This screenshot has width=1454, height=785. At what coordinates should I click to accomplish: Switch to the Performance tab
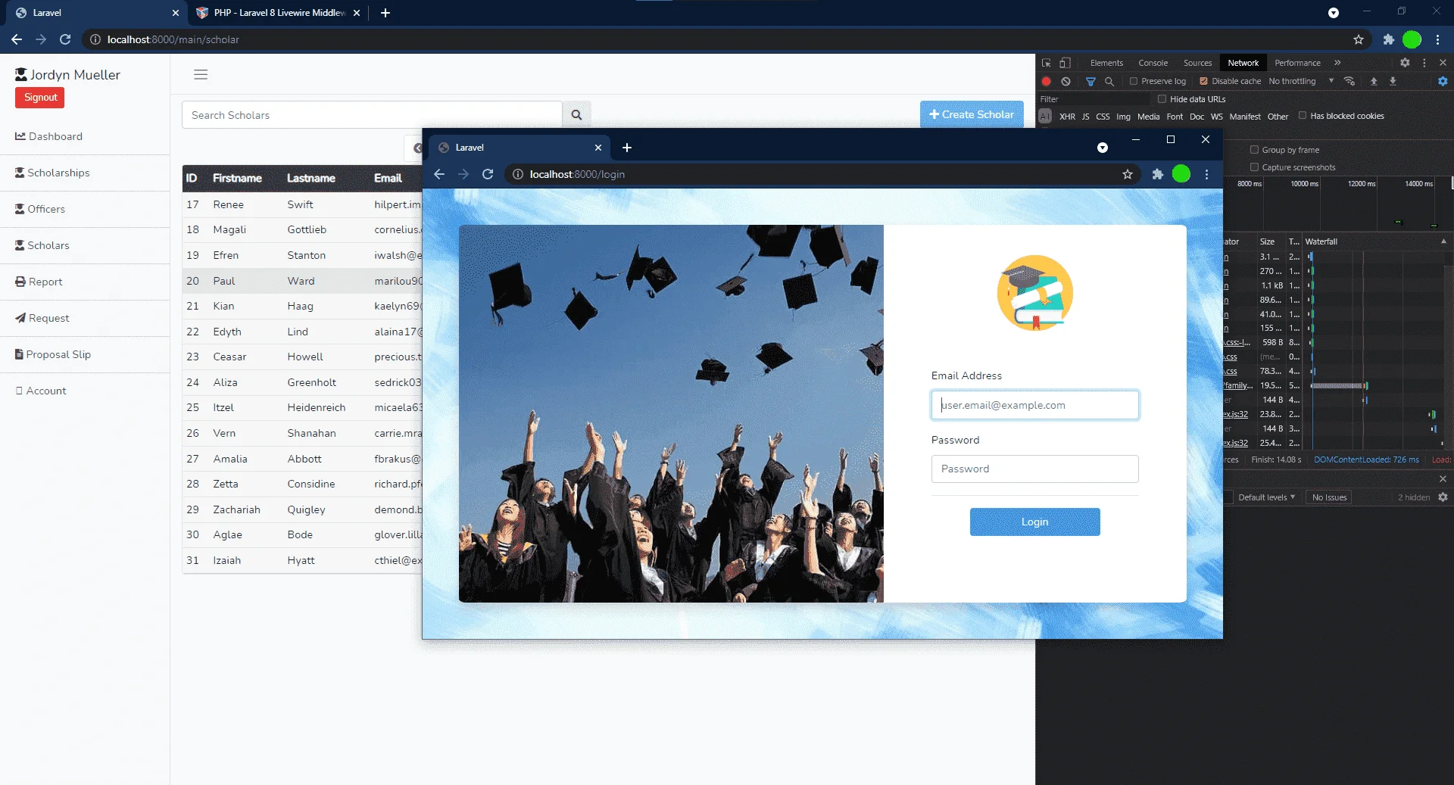click(x=1297, y=63)
